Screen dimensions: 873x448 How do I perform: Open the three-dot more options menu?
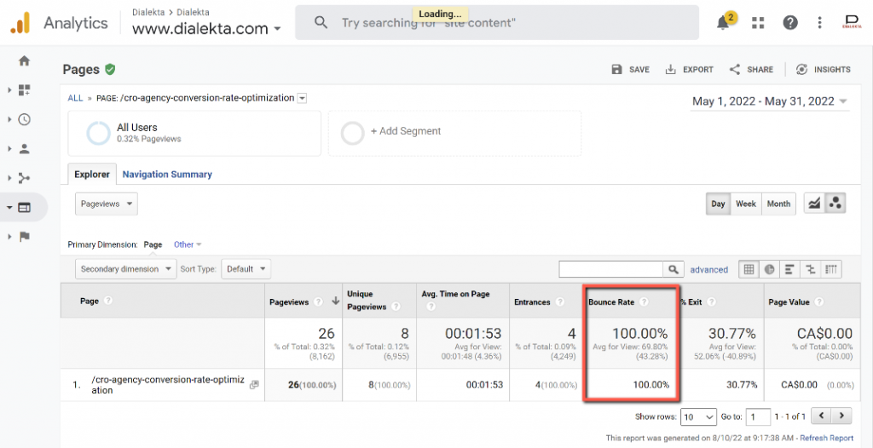[x=819, y=23]
